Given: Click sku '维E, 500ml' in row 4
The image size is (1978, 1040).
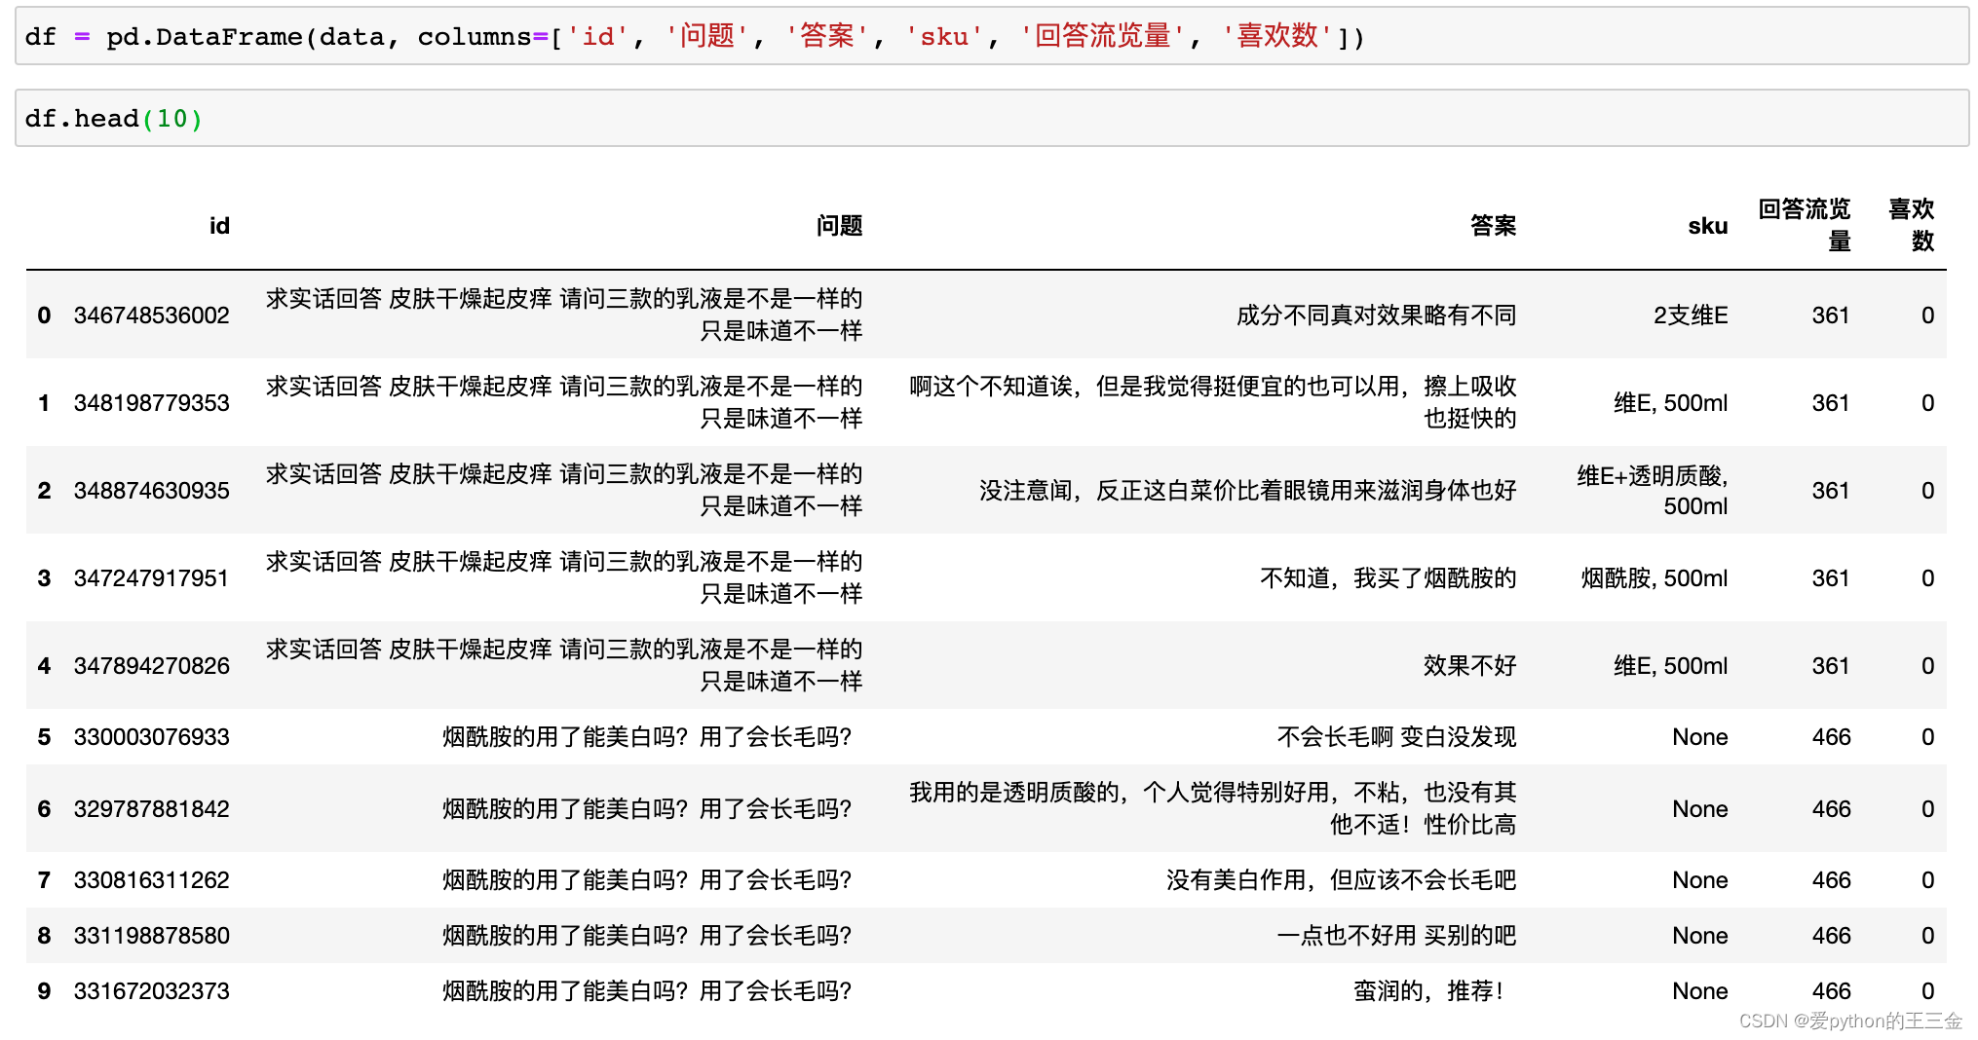Looking at the screenshot, I should (x=1671, y=666).
